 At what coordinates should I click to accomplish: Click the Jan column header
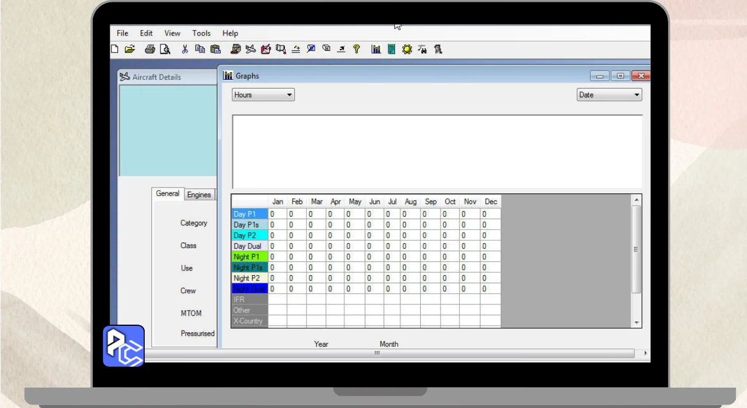coord(277,202)
